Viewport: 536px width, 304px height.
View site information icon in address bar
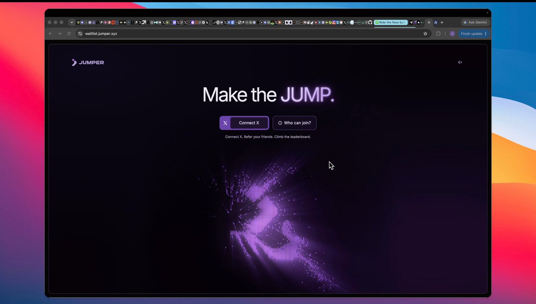pyautogui.click(x=80, y=34)
